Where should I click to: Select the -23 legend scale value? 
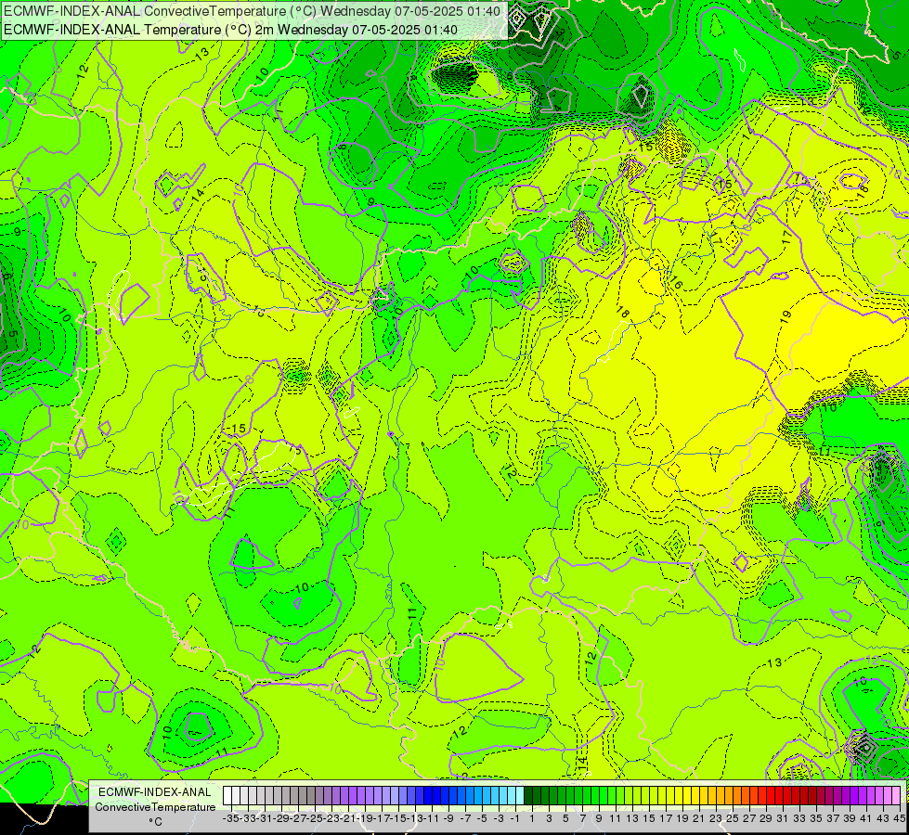[x=331, y=818]
